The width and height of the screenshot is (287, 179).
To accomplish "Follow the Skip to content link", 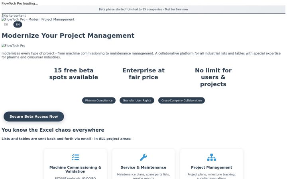I will point(14,16).
